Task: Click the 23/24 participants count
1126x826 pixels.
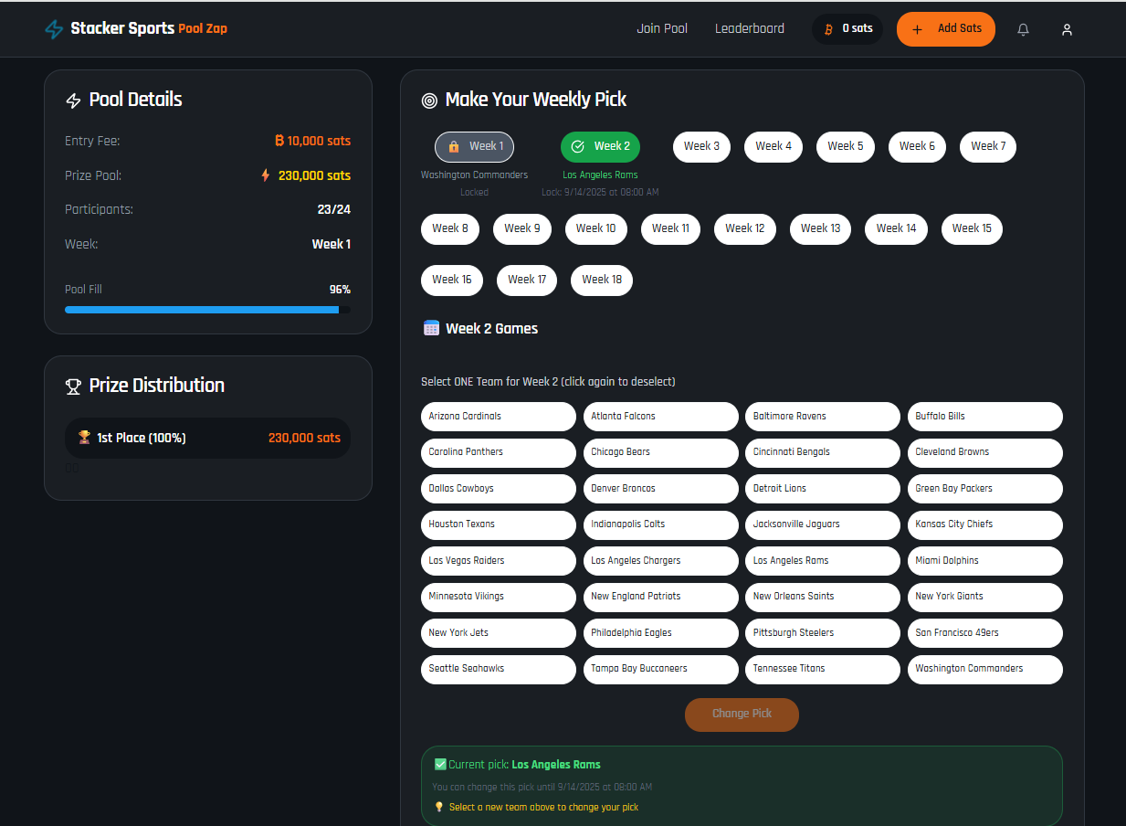Action: click(334, 209)
